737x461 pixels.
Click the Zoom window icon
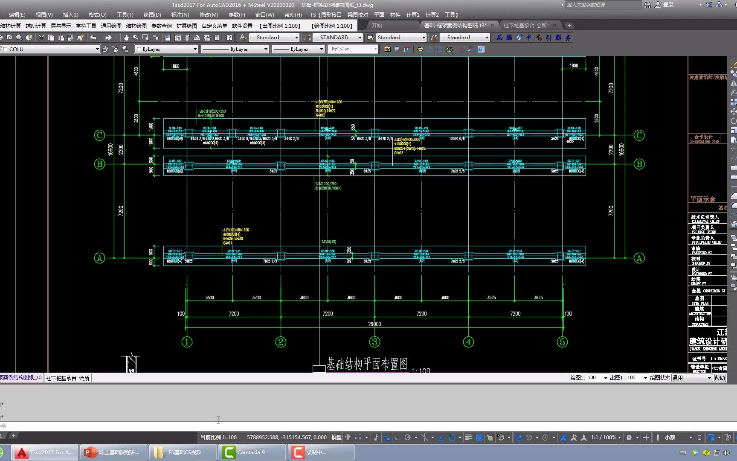point(145,38)
